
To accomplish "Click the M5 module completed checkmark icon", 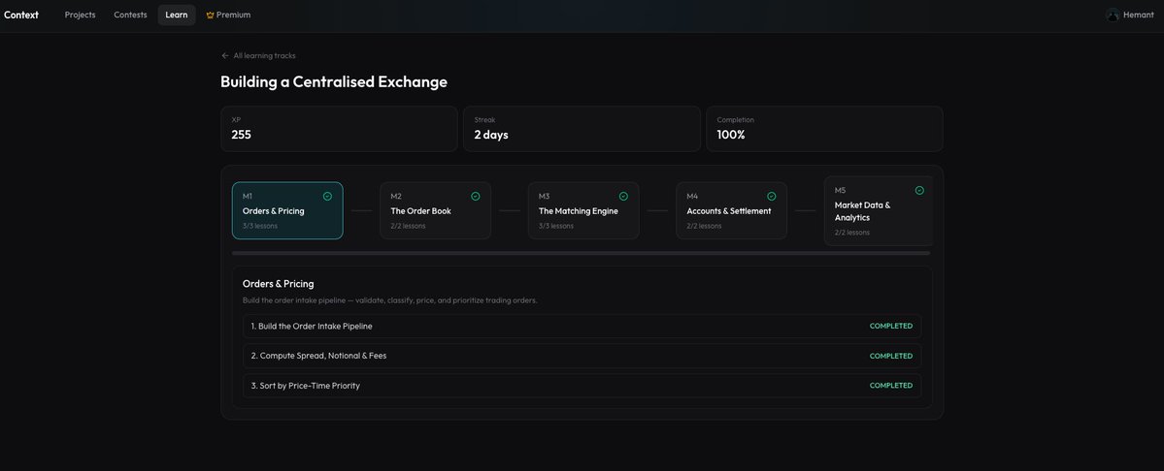I will pyautogui.click(x=919, y=190).
